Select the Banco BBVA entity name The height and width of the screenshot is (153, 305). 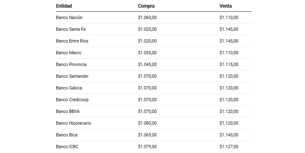[68, 111]
